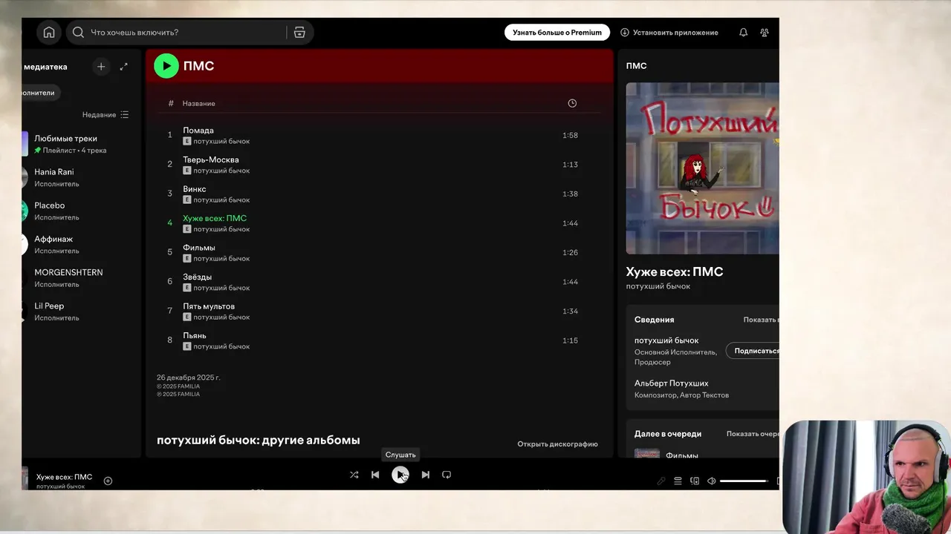Image resolution: width=951 pixels, height=534 pixels.
Task: Click Открыть дискографию link
Action: (x=557, y=444)
